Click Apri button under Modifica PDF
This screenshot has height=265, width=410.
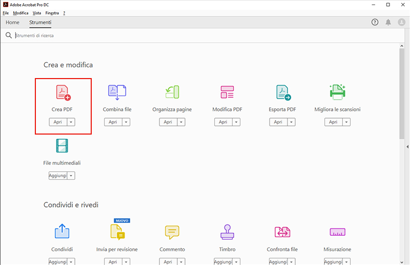click(x=223, y=122)
